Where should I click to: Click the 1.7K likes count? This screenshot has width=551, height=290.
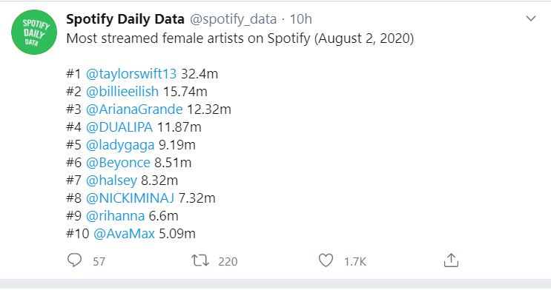[x=355, y=262]
